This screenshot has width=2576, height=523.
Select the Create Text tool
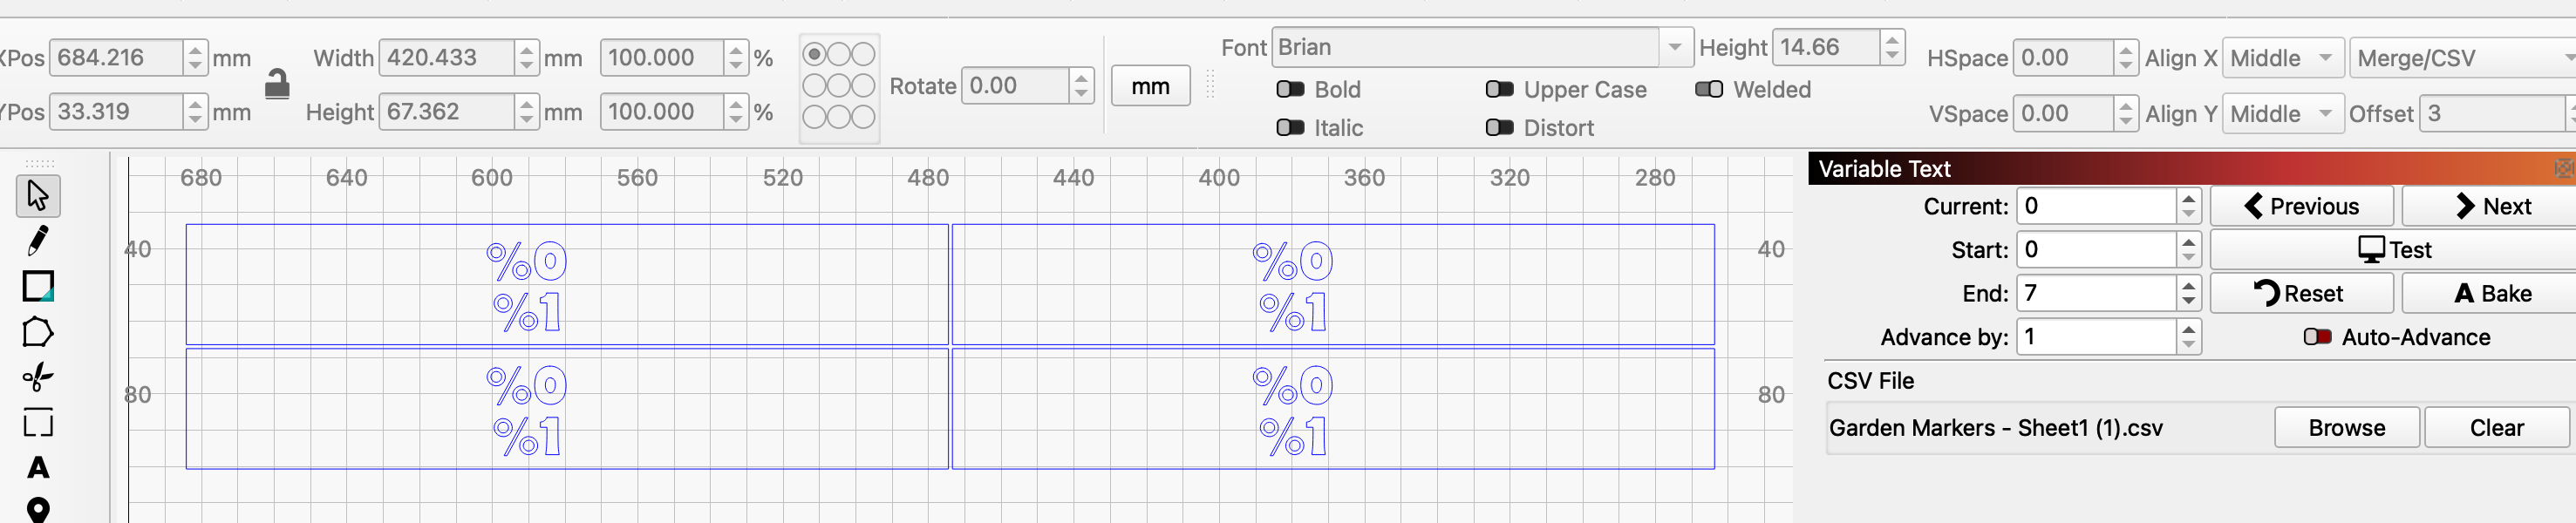38,467
